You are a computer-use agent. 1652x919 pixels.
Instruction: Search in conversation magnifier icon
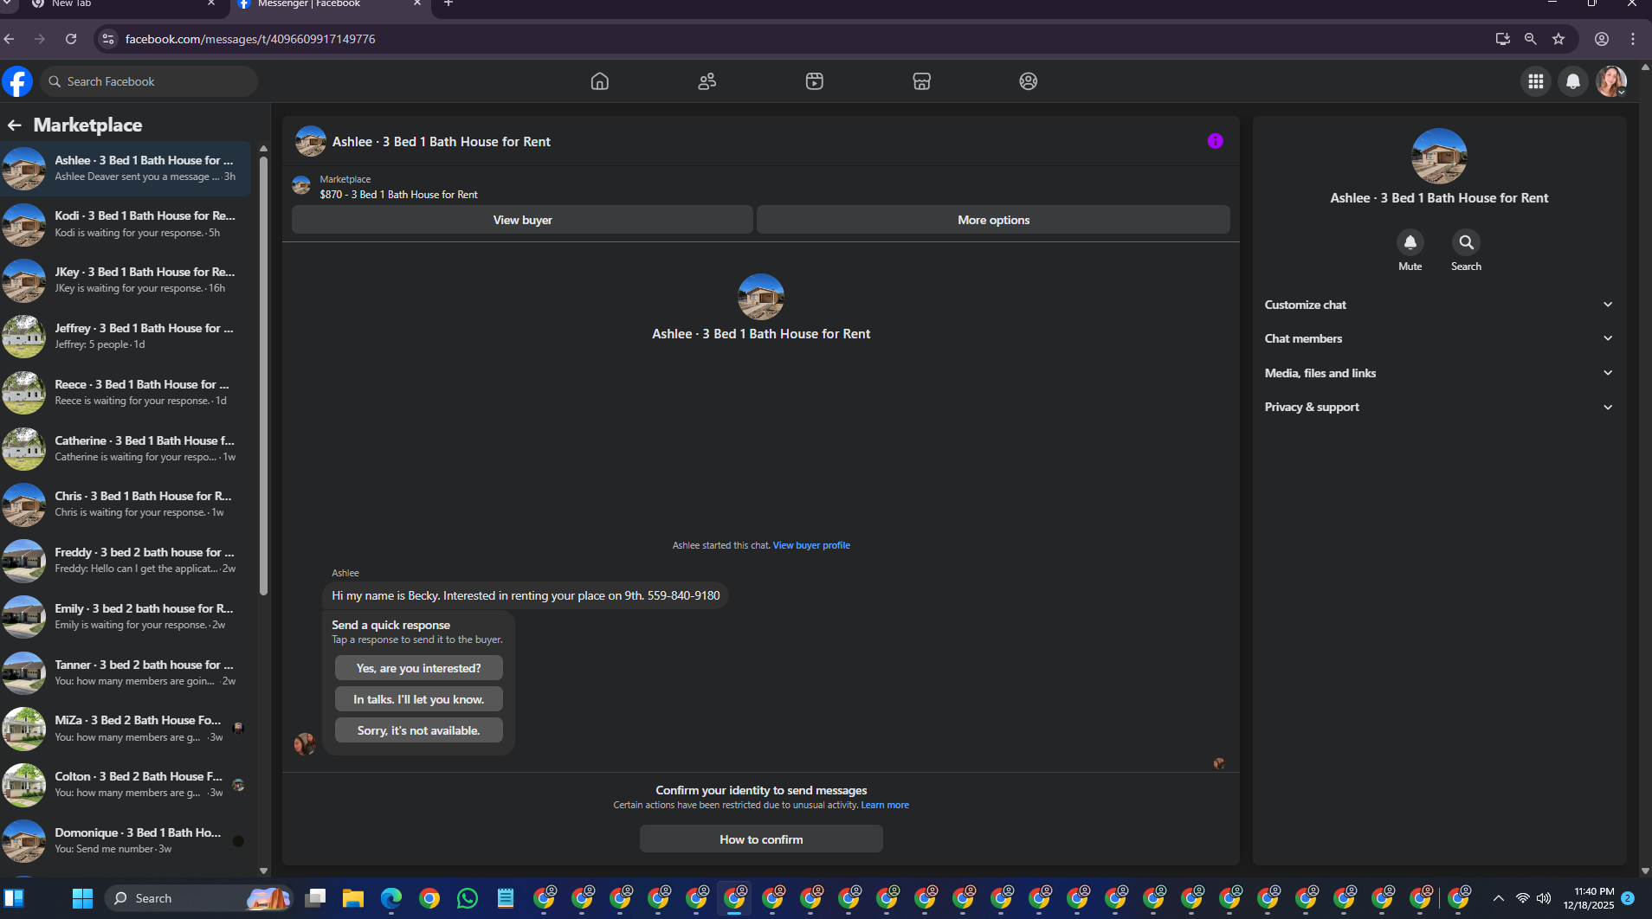click(1466, 242)
